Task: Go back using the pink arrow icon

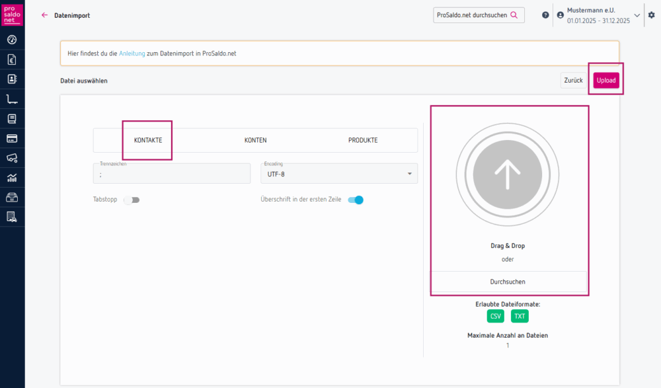Action: [45, 15]
